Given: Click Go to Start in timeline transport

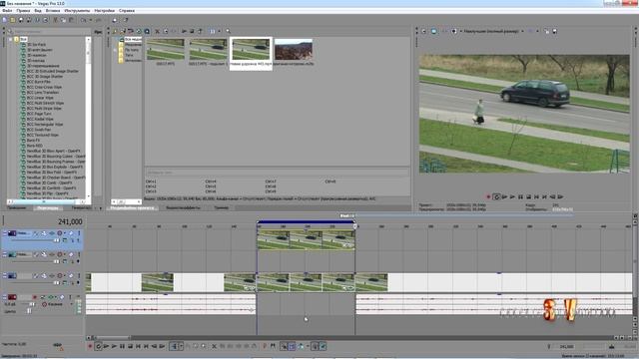Looking at the screenshot, I should 138,346.
